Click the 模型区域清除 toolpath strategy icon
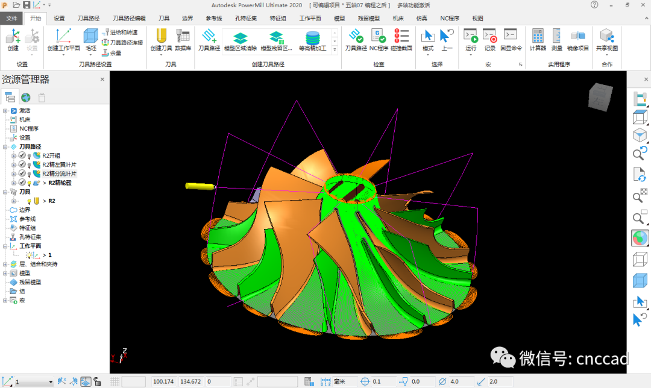Viewport: 651px width, 388px height. (240, 40)
